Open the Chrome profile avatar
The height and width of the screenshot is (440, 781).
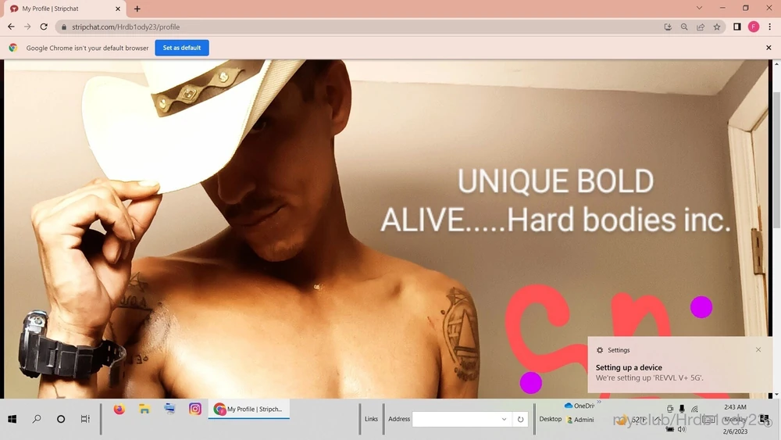pos(754,27)
